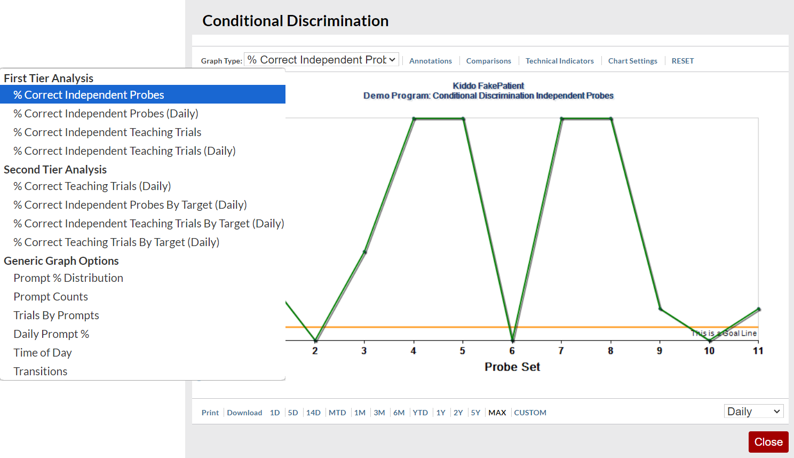This screenshot has height=458, width=794.
Task: Pick 'Prompt % Distribution' graph option
Action: pos(68,278)
